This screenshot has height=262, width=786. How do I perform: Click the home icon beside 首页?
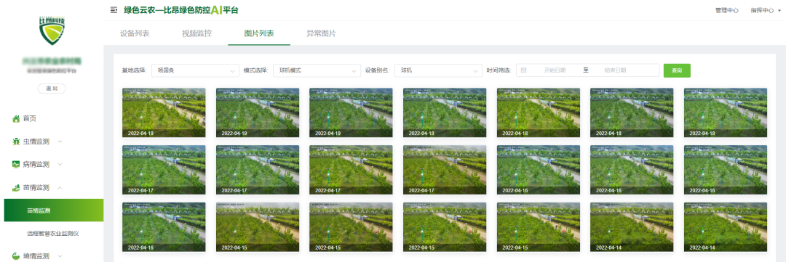point(15,118)
